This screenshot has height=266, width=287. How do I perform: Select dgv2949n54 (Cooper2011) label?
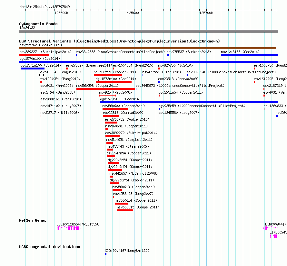pyautogui.click(x=130, y=167)
